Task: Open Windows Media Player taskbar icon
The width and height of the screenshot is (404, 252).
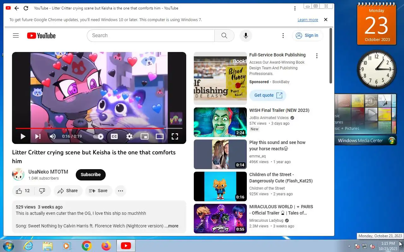Action: pyautogui.click(x=67, y=246)
